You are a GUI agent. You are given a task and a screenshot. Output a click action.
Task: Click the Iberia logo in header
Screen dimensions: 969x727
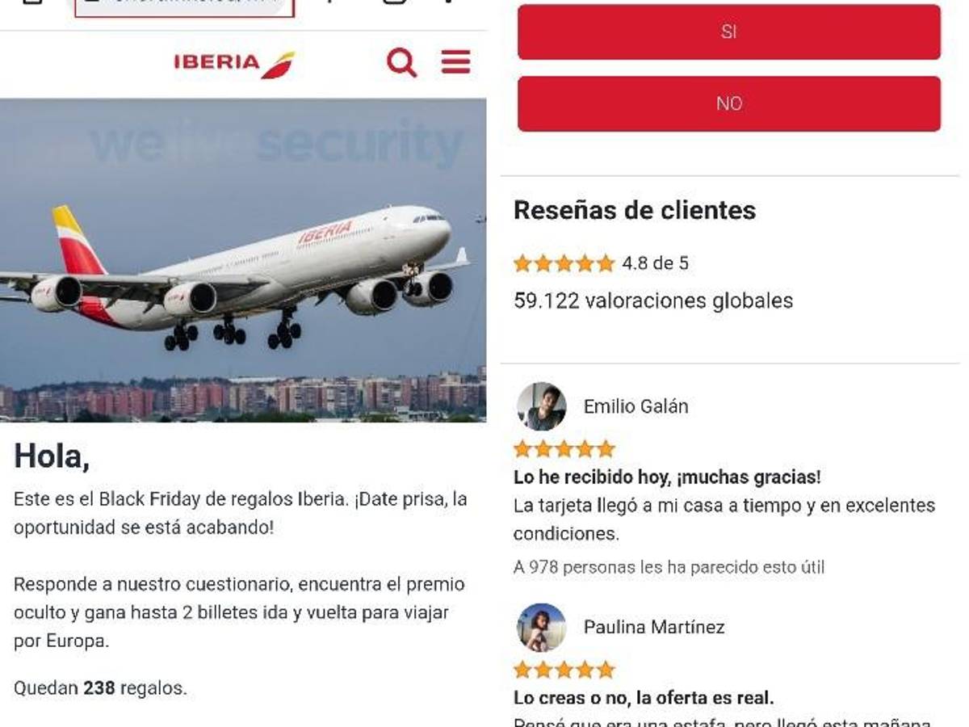(234, 64)
